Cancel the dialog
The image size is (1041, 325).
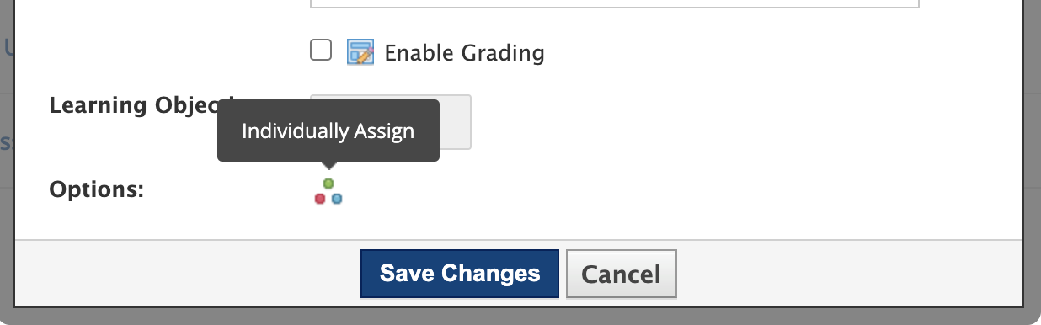pos(622,274)
